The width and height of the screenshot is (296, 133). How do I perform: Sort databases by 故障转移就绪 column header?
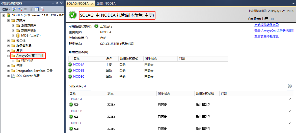pos(207,94)
